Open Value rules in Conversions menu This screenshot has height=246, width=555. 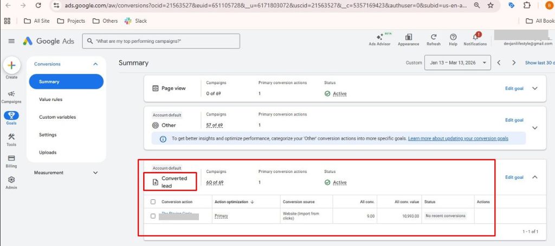(x=50, y=100)
